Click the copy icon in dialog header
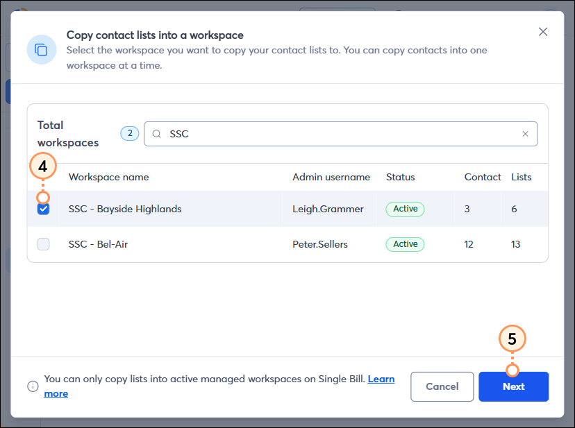This screenshot has width=575, height=428. click(42, 49)
